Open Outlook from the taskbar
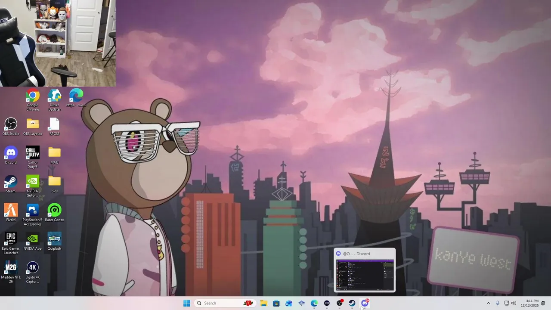The width and height of the screenshot is (551, 310). coord(289,303)
